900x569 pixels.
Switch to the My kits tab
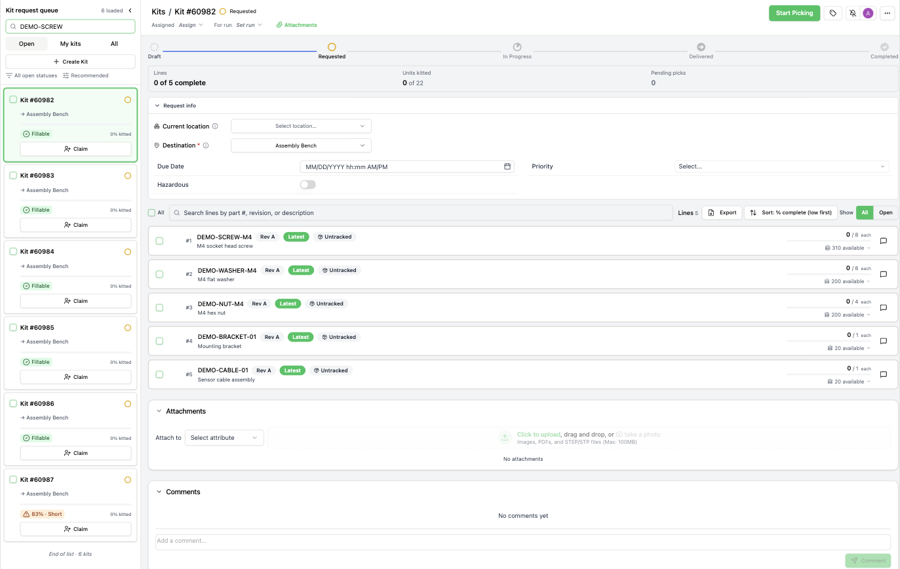pos(70,44)
